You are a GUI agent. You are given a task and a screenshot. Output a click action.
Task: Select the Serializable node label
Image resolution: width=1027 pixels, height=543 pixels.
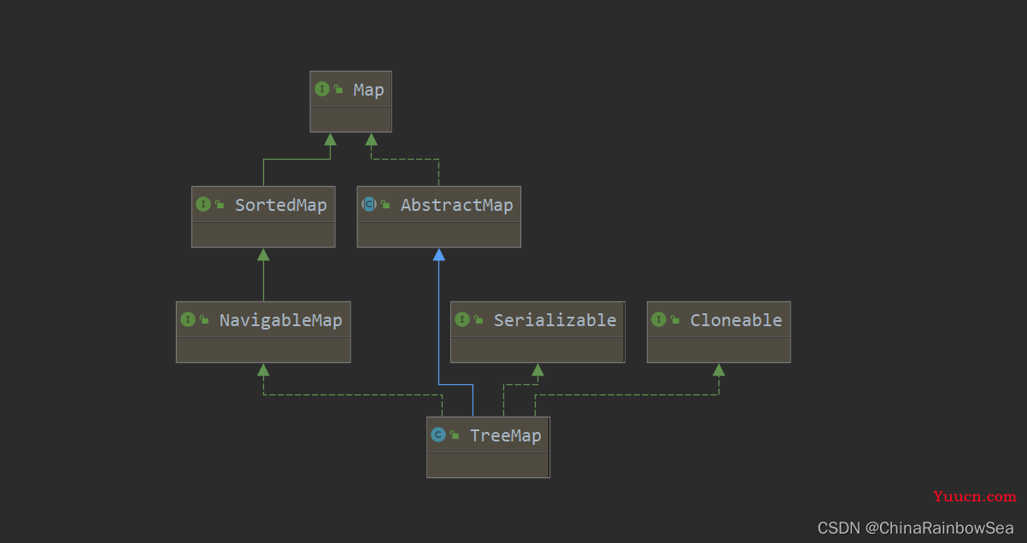[x=555, y=320]
